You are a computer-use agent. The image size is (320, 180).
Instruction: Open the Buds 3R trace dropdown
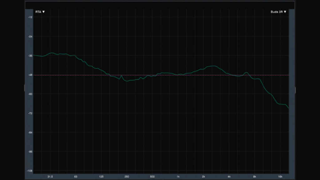pos(278,12)
